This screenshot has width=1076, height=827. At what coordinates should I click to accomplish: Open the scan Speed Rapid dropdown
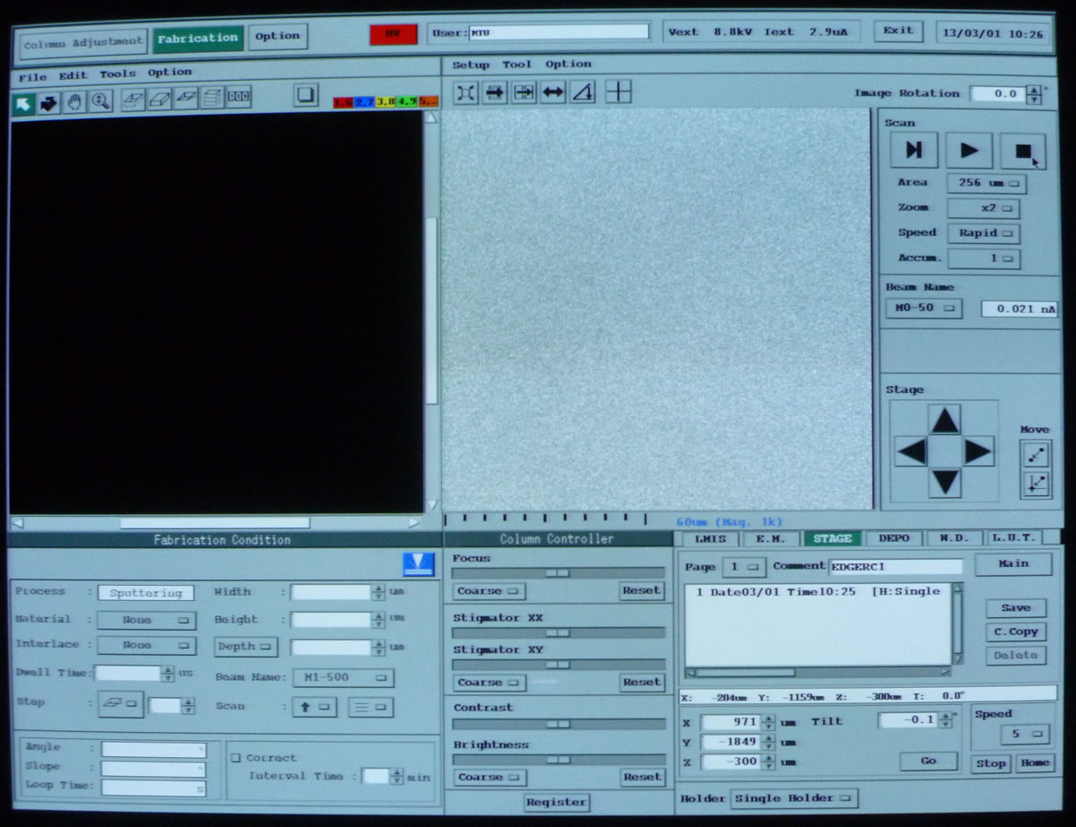click(x=984, y=233)
